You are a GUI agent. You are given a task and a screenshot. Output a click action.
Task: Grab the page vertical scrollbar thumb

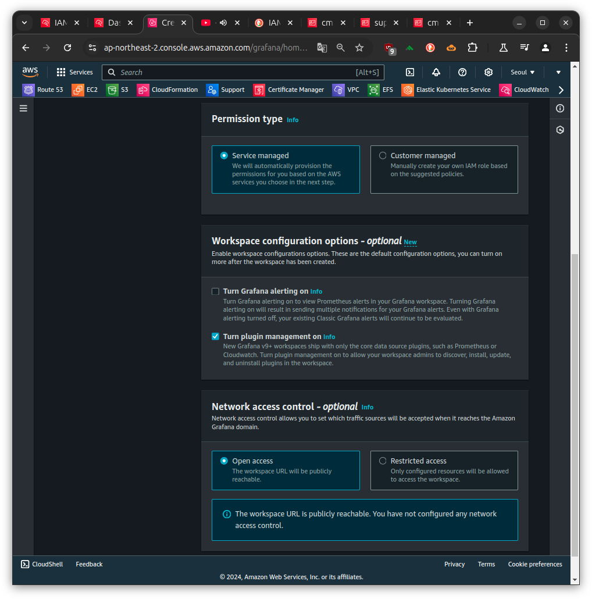[575, 405]
